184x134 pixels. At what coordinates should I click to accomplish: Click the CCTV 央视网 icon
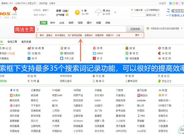pos(160,53)
